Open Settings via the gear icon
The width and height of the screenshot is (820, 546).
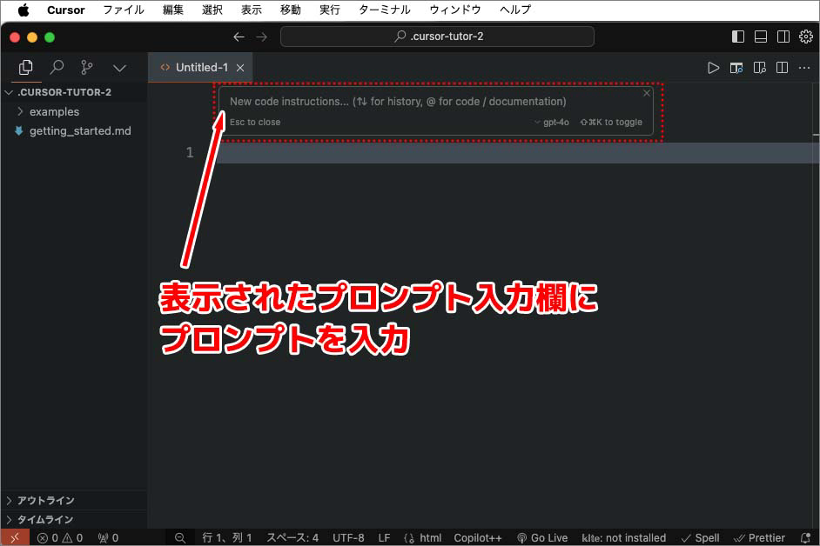806,37
